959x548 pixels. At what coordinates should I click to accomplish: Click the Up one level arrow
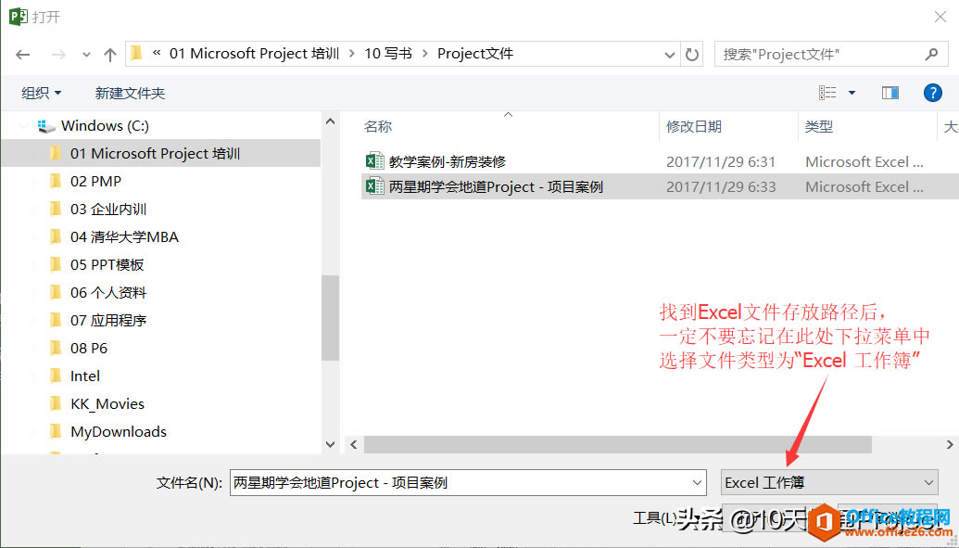109,54
